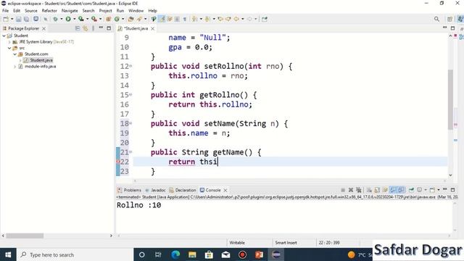Click the Pin Console icon

click(x=411, y=190)
